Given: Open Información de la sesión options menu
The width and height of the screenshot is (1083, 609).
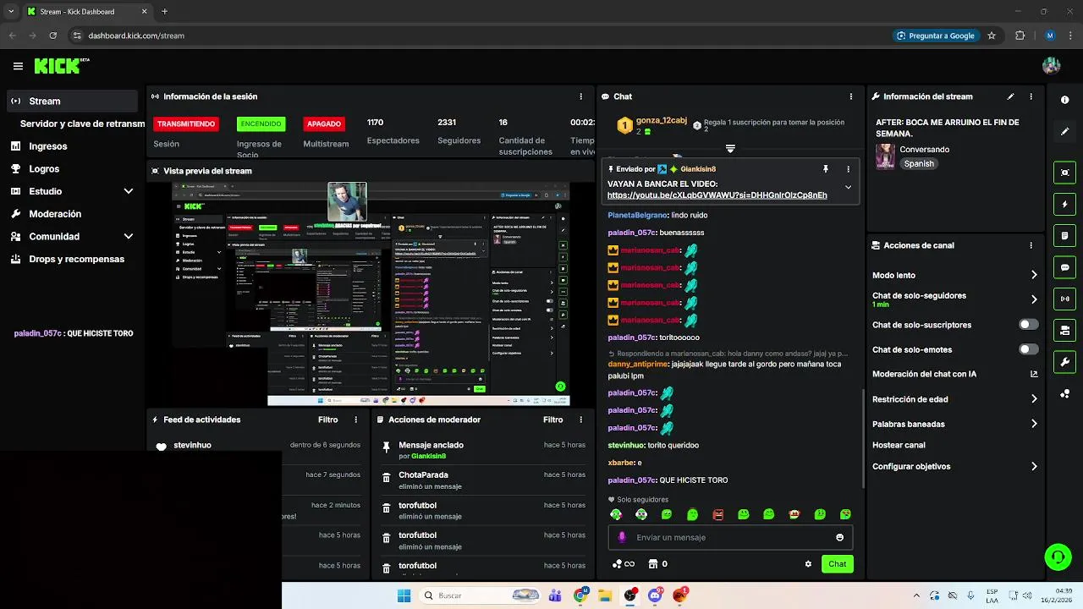Looking at the screenshot, I should tap(580, 96).
